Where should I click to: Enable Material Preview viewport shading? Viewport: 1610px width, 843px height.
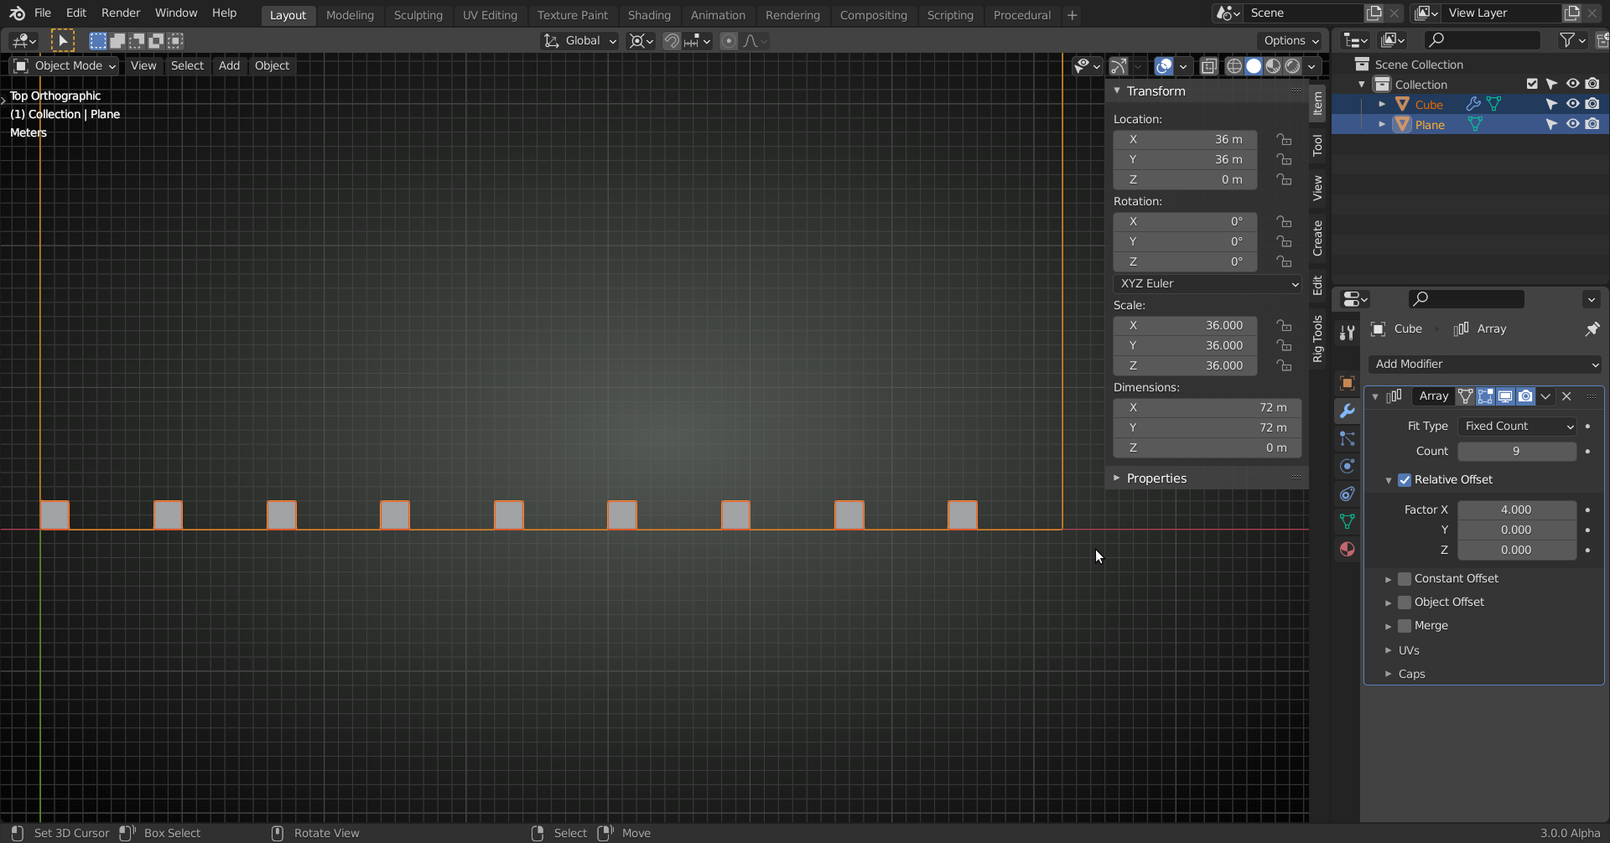coord(1274,65)
